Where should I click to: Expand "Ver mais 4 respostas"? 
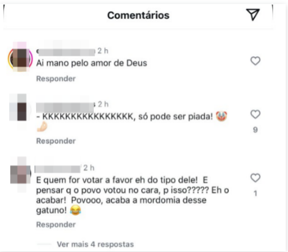point(95,245)
